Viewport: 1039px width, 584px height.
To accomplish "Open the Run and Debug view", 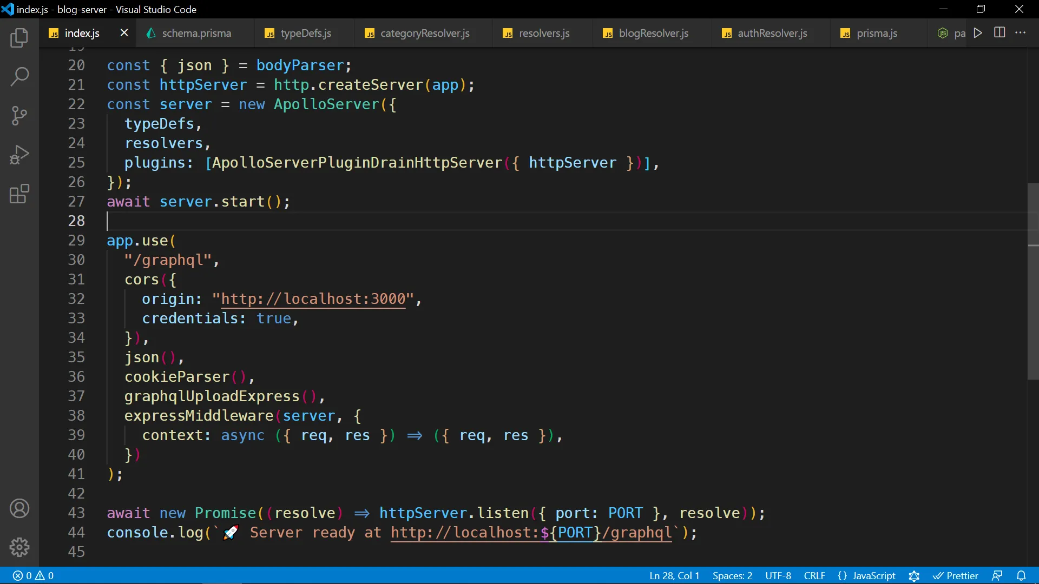I will (x=19, y=155).
